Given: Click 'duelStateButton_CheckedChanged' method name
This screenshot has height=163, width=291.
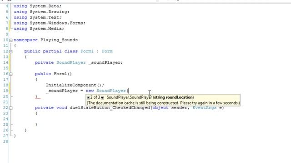Looking at the screenshot, I should pyautogui.click(x=110, y=108).
